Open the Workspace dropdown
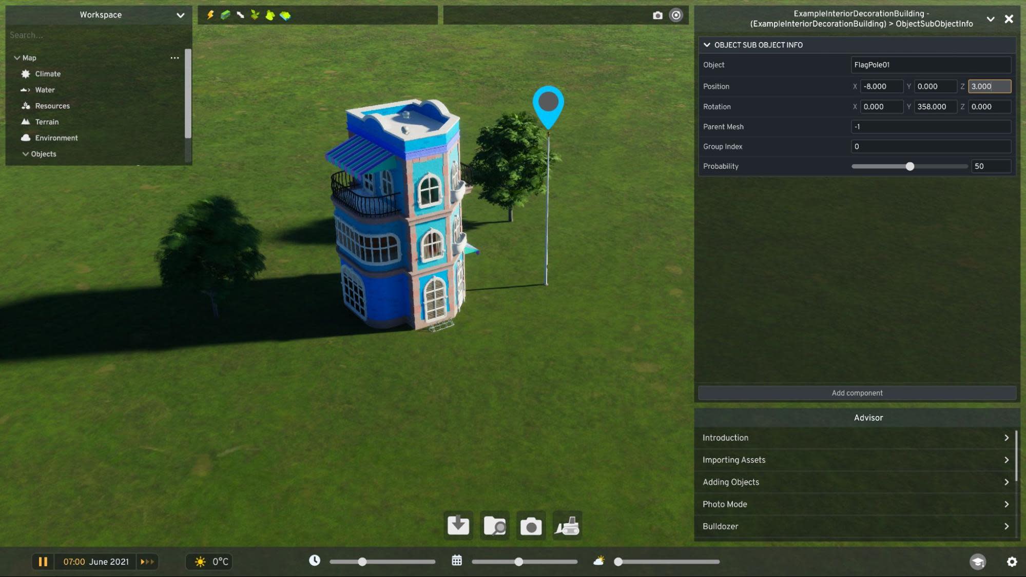 180,15
